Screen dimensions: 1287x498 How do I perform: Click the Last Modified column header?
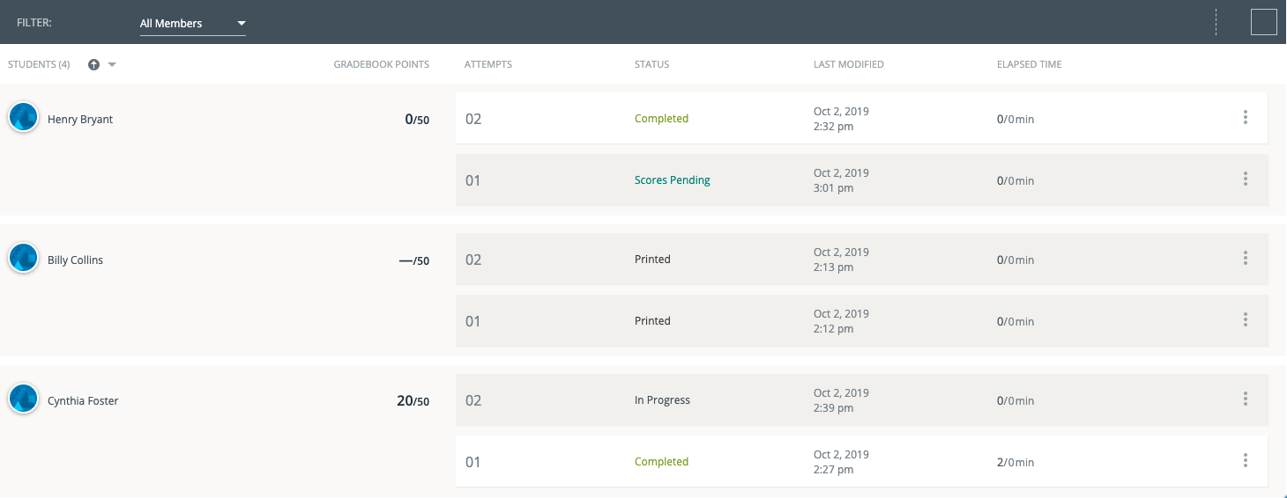[848, 64]
